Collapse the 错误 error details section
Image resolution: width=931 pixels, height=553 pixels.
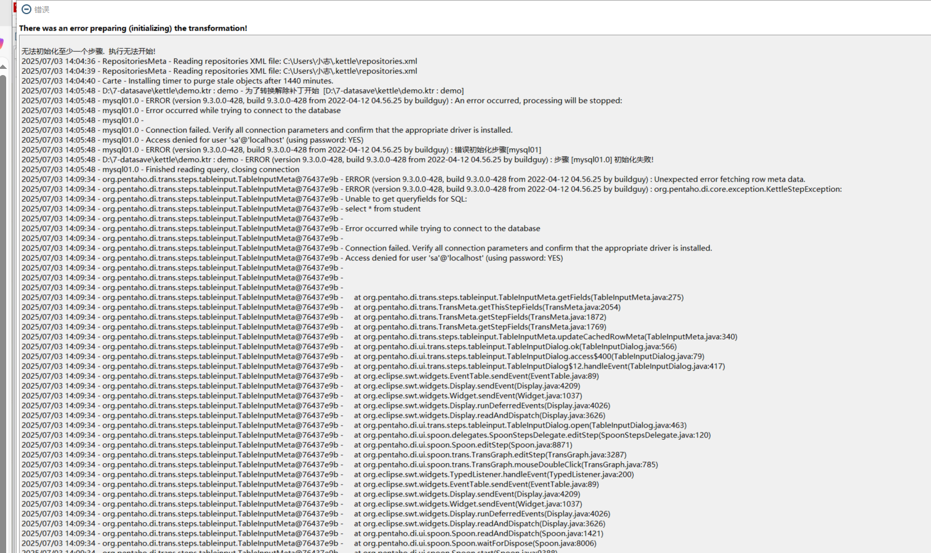pyautogui.click(x=26, y=9)
